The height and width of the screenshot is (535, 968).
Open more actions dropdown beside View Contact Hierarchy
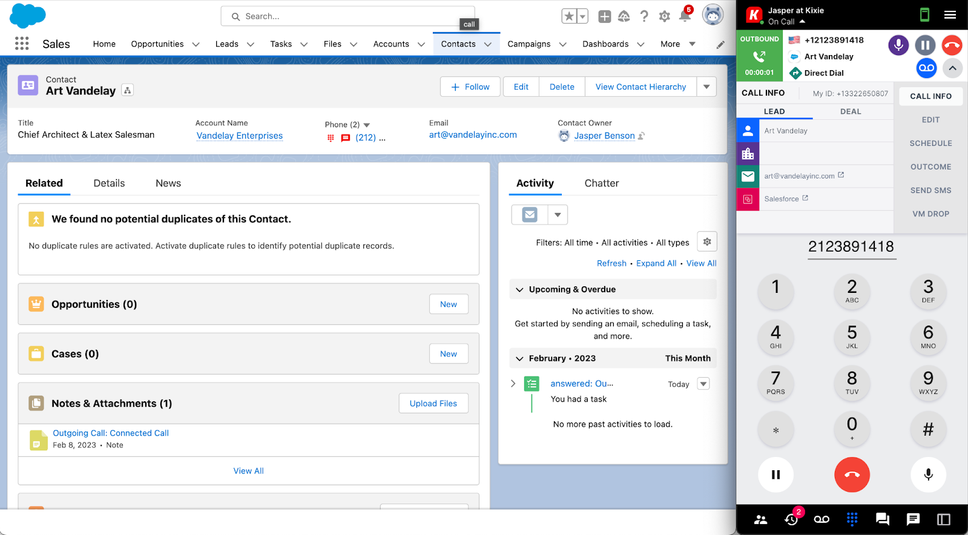pyautogui.click(x=706, y=87)
